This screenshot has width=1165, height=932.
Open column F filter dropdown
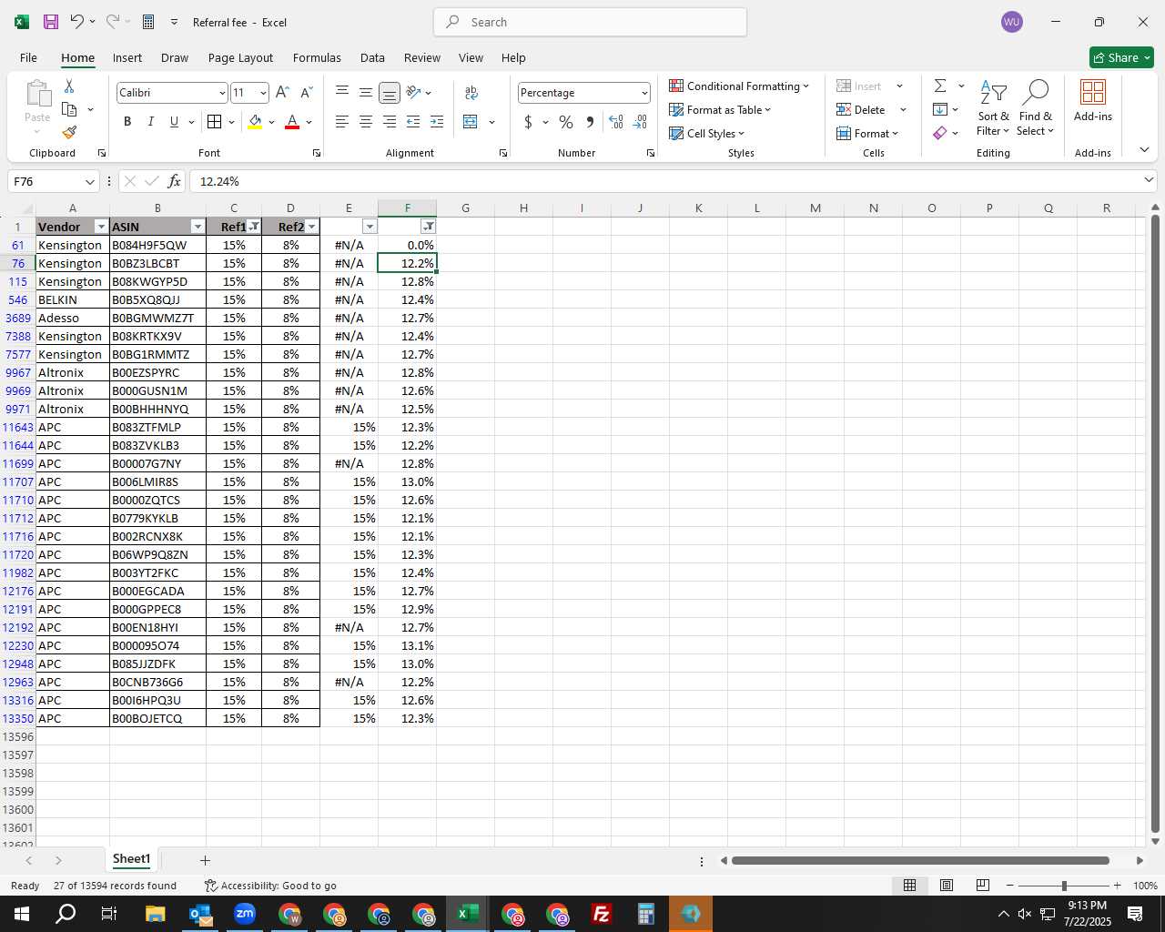(x=428, y=227)
